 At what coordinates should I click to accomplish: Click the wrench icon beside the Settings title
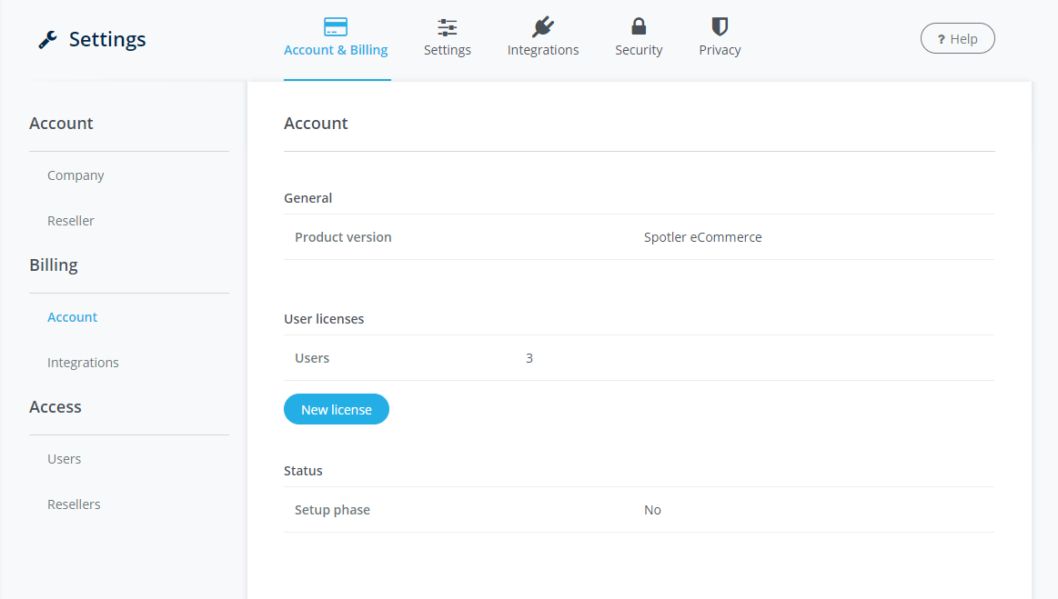tap(47, 39)
